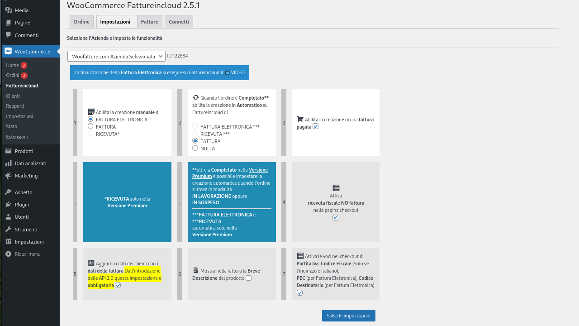This screenshot has width=579, height=326.
Task: Click the customer data card icon in box 5
Action: coord(91,263)
